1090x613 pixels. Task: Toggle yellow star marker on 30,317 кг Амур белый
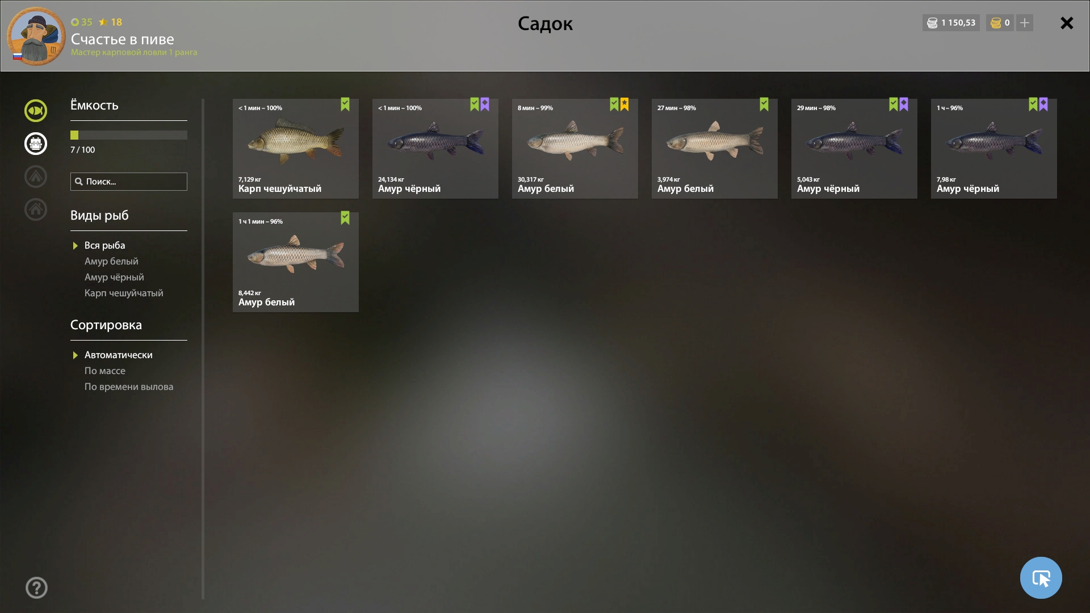coord(624,104)
